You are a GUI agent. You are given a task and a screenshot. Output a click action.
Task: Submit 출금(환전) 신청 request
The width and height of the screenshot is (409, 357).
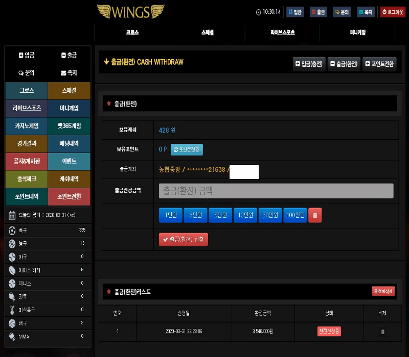point(184,239)
